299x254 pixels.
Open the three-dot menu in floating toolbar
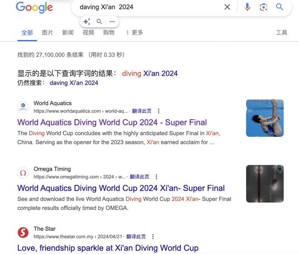coord(112,22)
